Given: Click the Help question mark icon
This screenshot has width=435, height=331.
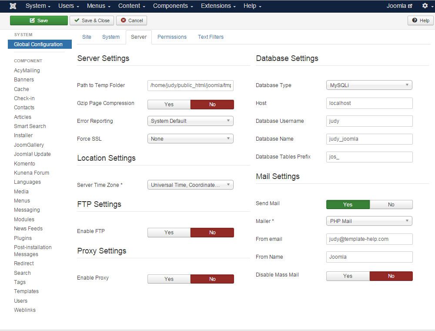Looking at the screenshot, I should pyautogui.click(x=415, y=20).
